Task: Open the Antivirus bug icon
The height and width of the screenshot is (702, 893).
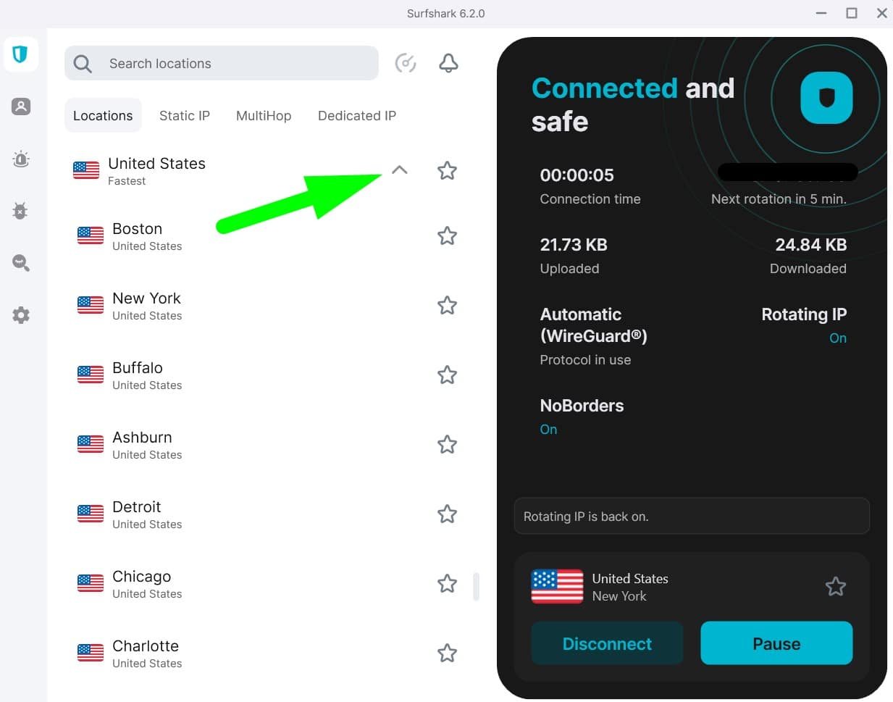Action: tap(20, 211)
